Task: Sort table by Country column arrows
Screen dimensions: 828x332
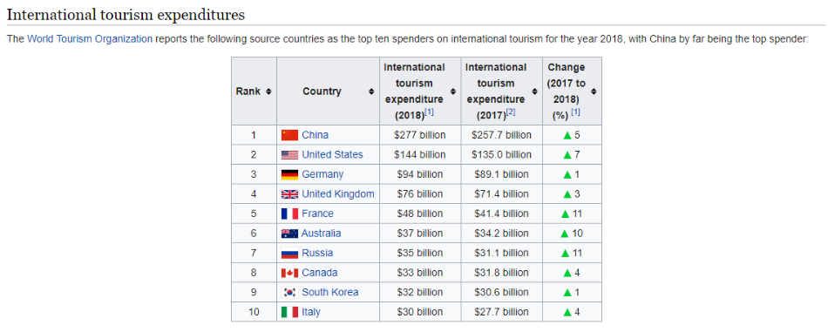Action: pos(372,91)
